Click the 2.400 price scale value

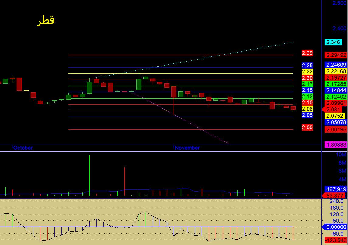[x=339, y=28]
